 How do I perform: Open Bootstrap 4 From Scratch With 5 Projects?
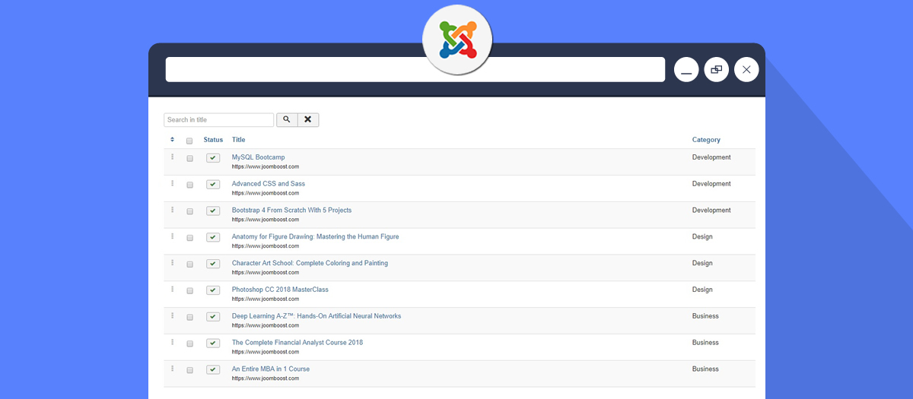291,210
